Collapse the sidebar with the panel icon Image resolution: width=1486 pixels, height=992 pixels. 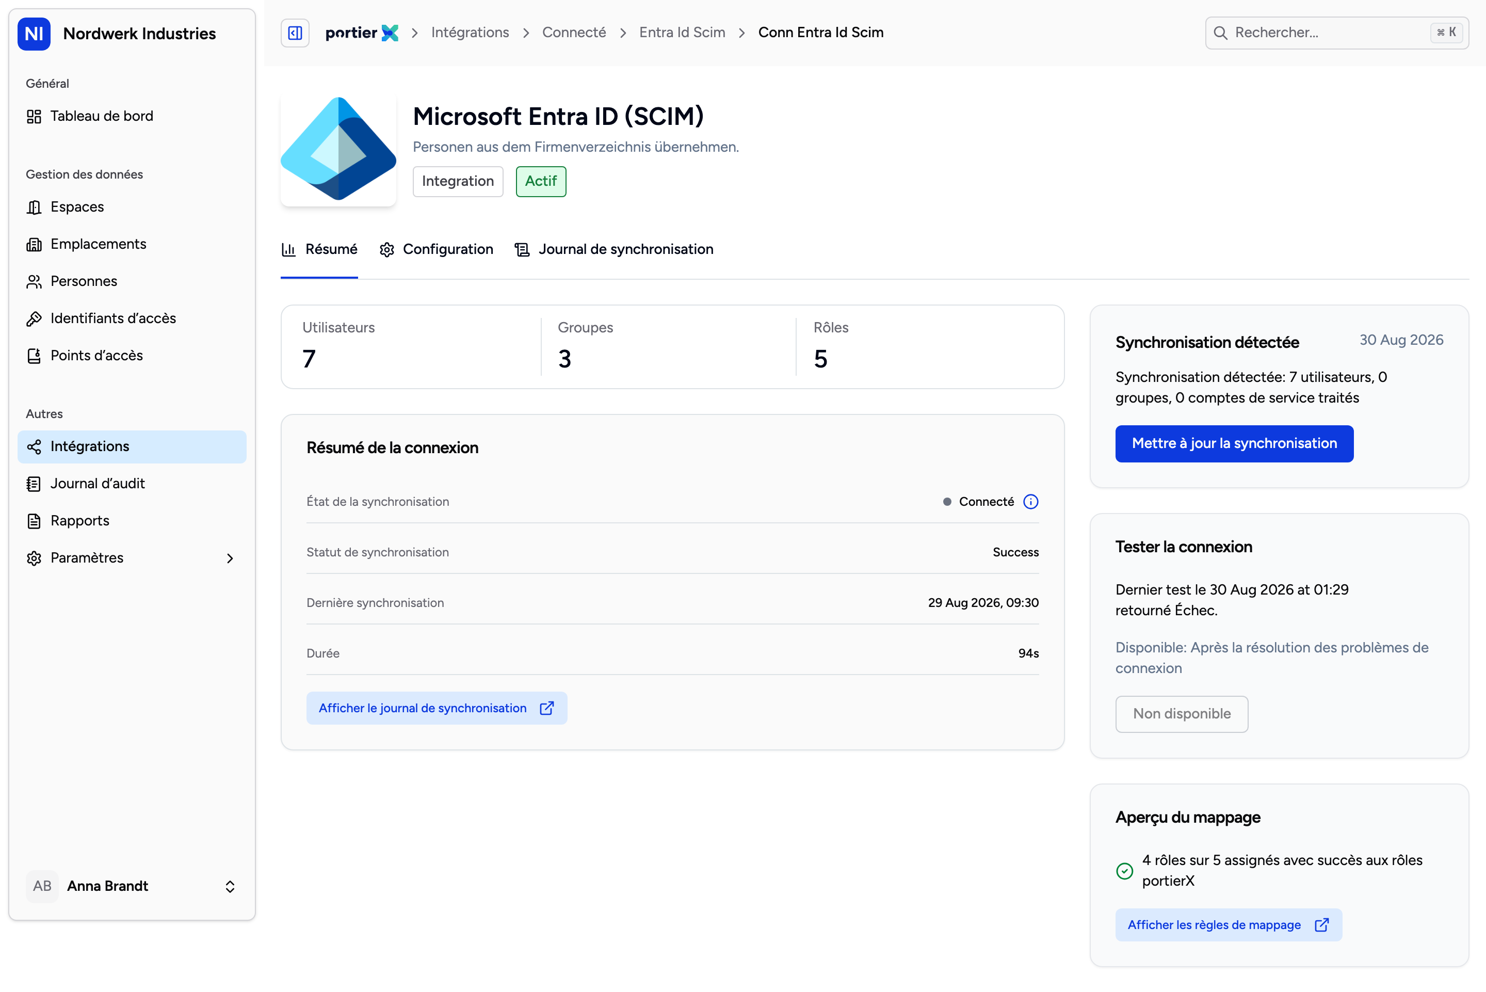295,33
